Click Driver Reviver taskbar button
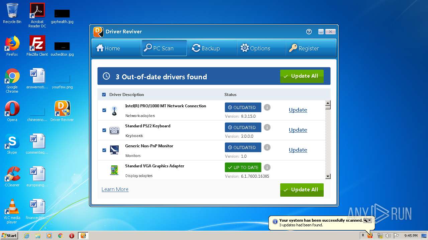The width and height of the screenshot is (428, 240). (83, 236)
